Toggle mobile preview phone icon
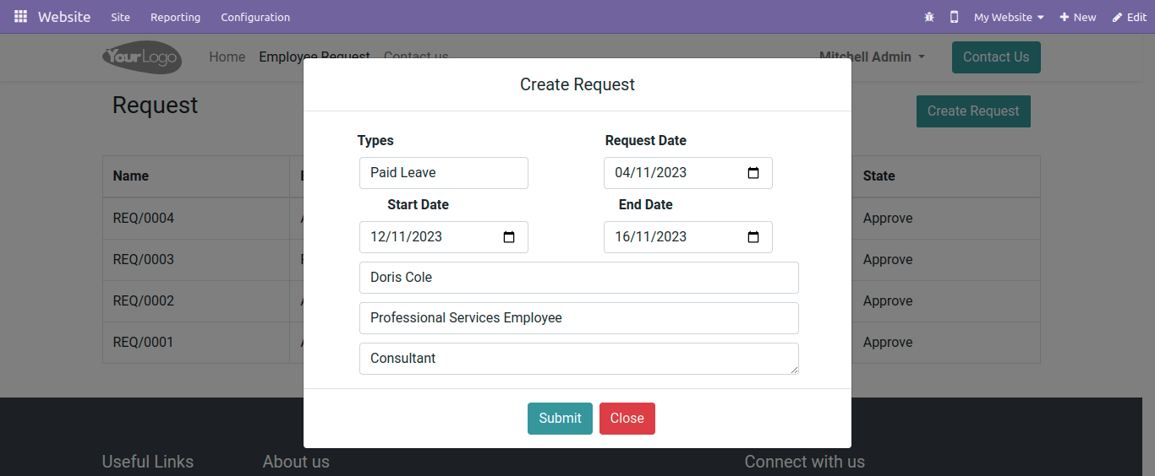This screenshot has height=476, width=1155. (x=954, y=17)
